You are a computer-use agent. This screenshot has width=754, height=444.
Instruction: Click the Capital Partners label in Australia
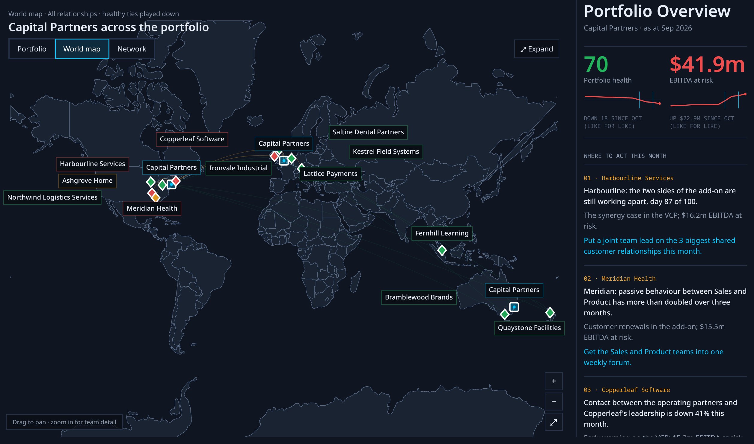pos(514,290)
